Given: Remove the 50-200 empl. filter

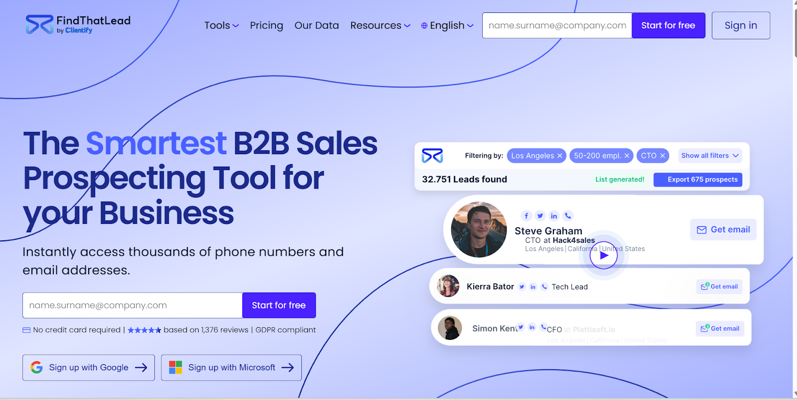Looking at the screenshot, I should coord(627,156).
